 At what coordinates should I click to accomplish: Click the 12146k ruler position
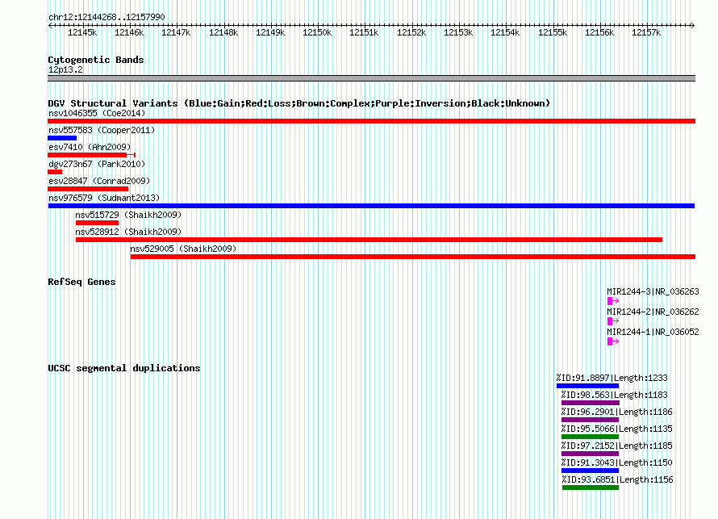(129, 32)
